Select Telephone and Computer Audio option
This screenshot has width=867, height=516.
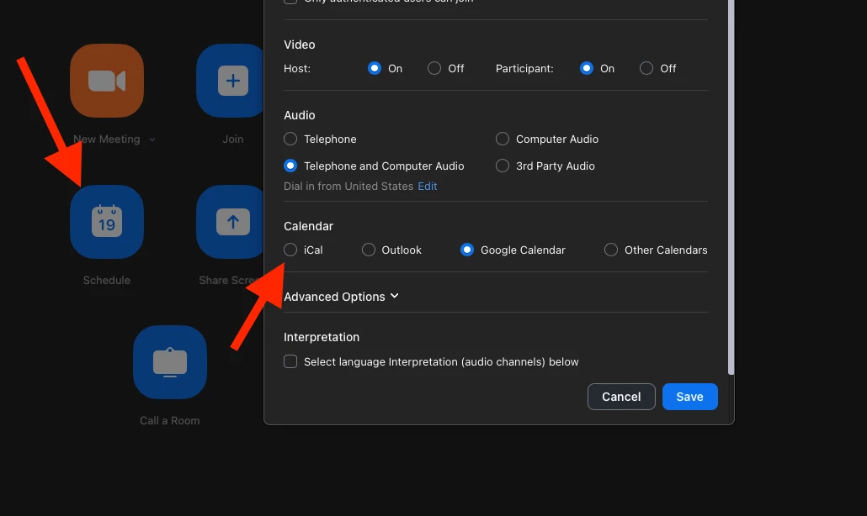(290, 166)
